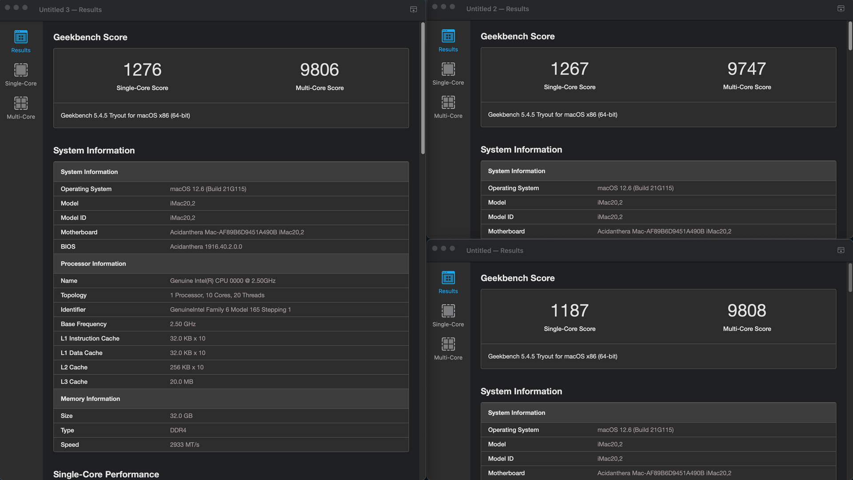
Task: Click upload icon in Untitled title bar
Action: [841, 250]
